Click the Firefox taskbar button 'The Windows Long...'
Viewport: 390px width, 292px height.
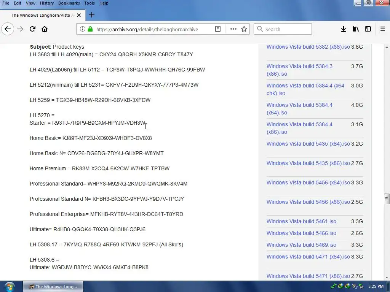[x=53, y=287]
